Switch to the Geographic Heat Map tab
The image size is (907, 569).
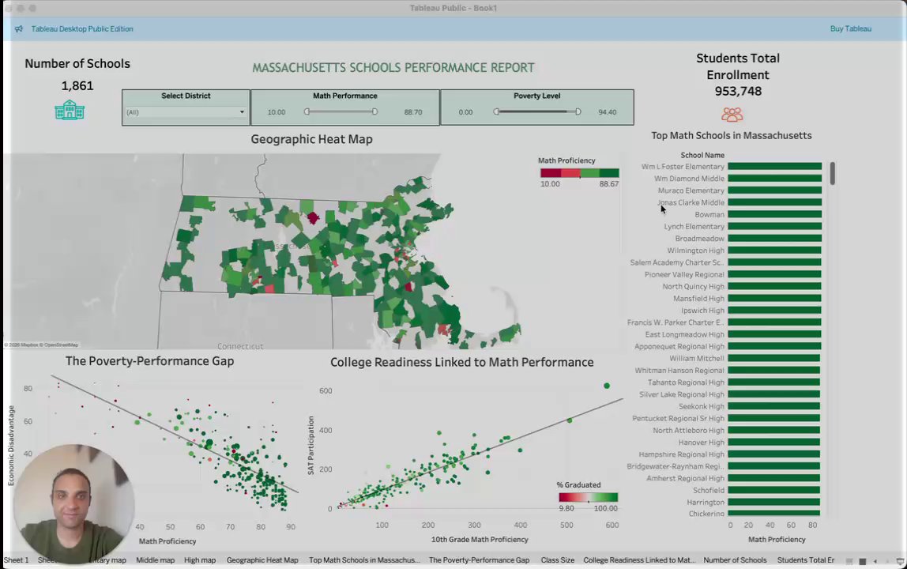[262, 560]
